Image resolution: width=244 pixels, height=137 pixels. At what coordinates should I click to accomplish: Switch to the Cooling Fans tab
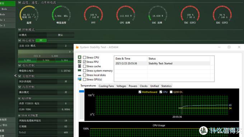coord(106,86)
